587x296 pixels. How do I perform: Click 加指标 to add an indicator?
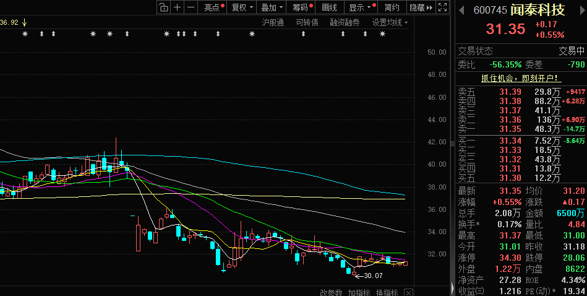359,293
